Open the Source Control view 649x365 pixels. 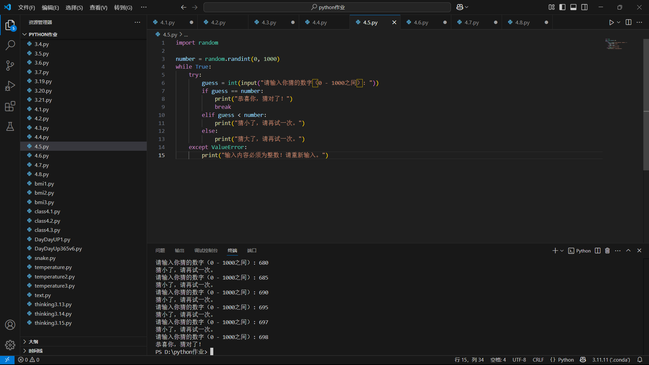[x=10, y=65]
